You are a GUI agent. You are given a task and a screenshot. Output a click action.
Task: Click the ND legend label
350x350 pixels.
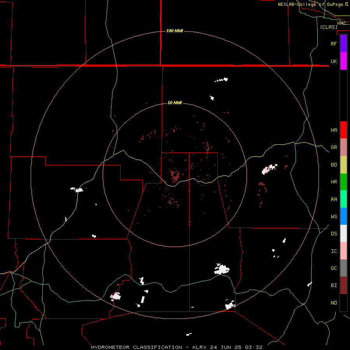(x=334, y=303)
